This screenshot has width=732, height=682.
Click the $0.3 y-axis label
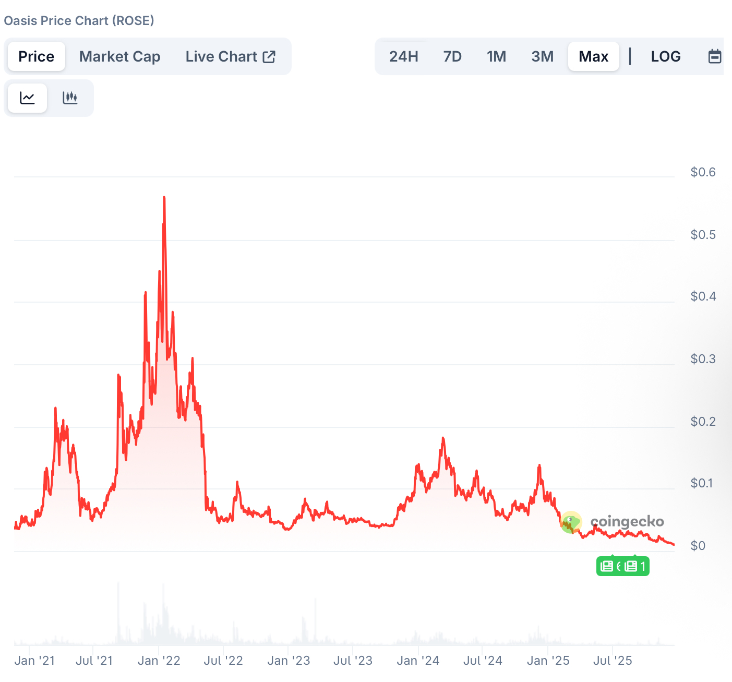click(703, 359)
